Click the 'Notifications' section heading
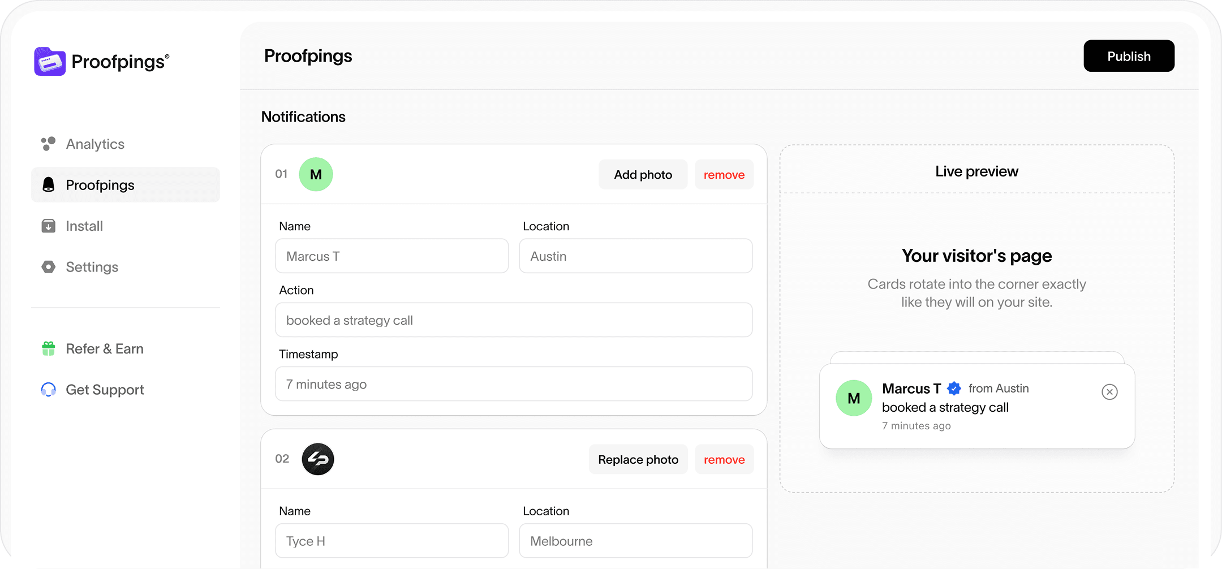 click(x=303, y=117)
